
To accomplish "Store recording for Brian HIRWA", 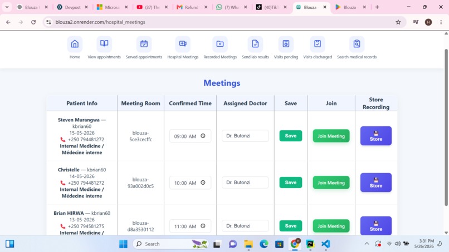I will (376, 226).
